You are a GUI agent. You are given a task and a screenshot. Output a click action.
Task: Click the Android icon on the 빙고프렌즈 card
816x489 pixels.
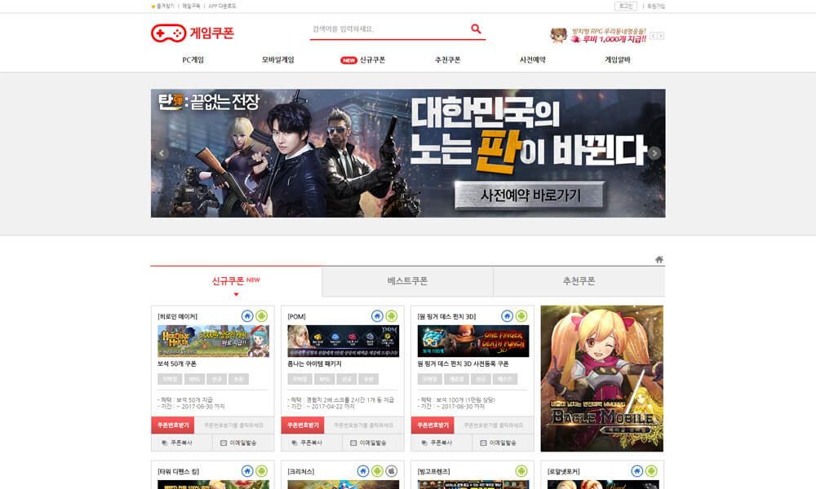pos(521,471)
